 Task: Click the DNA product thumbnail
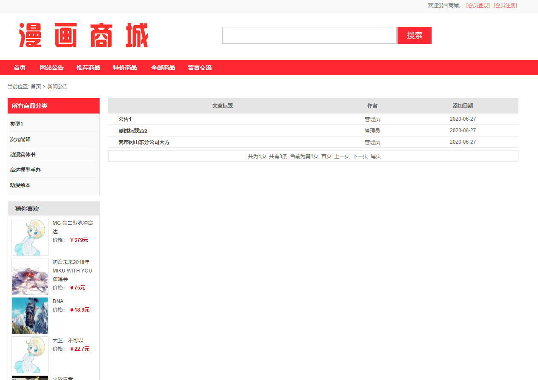pyautogui.click(x=30, y=315)
